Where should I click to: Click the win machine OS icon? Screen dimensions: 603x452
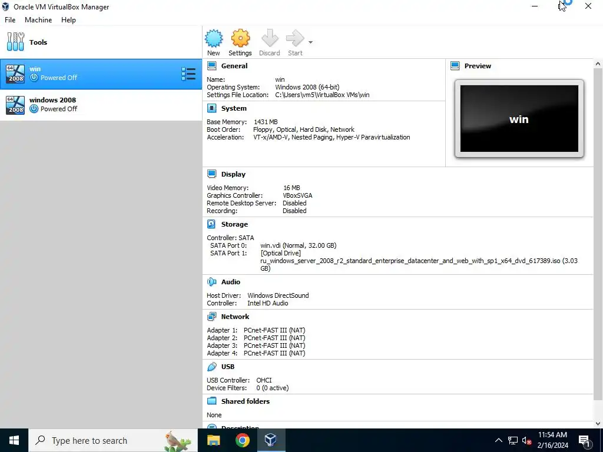[15, 74]
